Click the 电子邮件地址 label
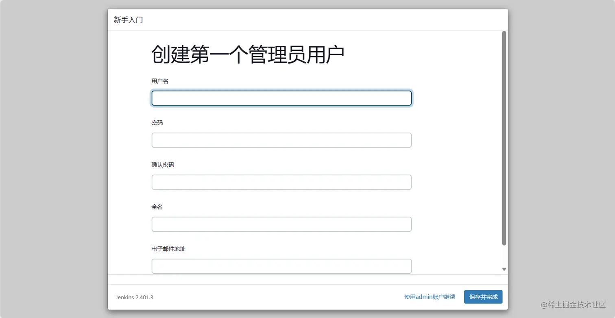Viewport: 615px width, 318px height. point(168,249)
